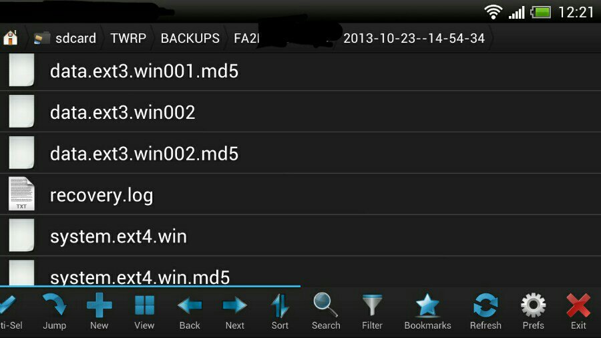Navigate to TWRP folder breadcrumb
Screen dimensions: 601x338
click(128, 38)
